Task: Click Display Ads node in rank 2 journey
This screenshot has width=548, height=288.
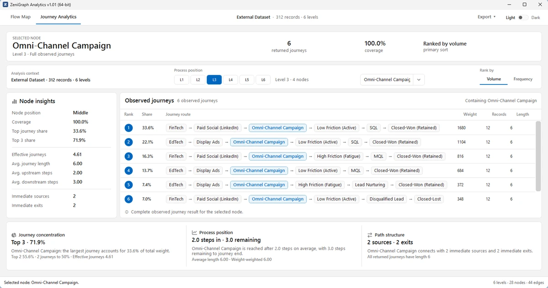Action: click(x=208, y=142)
